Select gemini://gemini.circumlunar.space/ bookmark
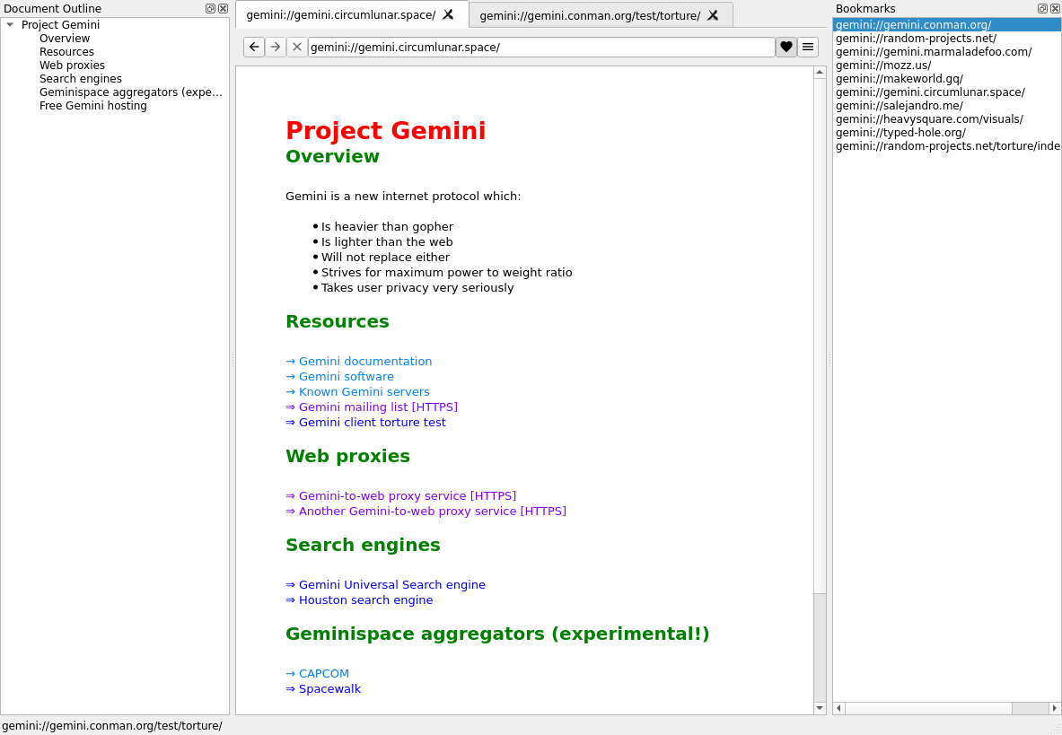This screenshot has width=1062, height=735. (946, 92)
